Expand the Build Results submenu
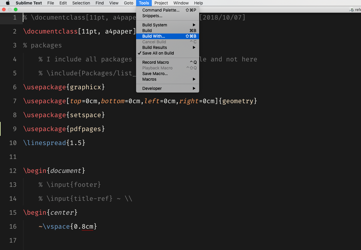 pyautogui.click(x=167, y=47)
